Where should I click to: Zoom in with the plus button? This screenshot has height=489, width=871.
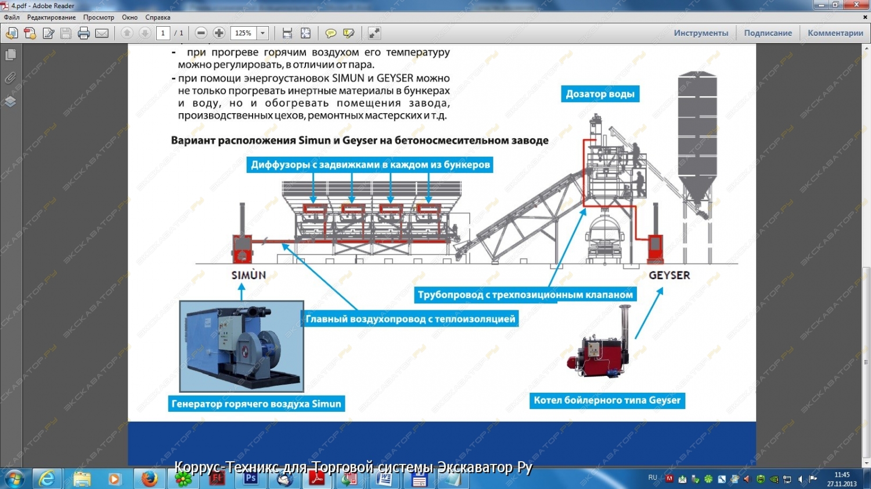pyautogui.click(x=219, y=33)
